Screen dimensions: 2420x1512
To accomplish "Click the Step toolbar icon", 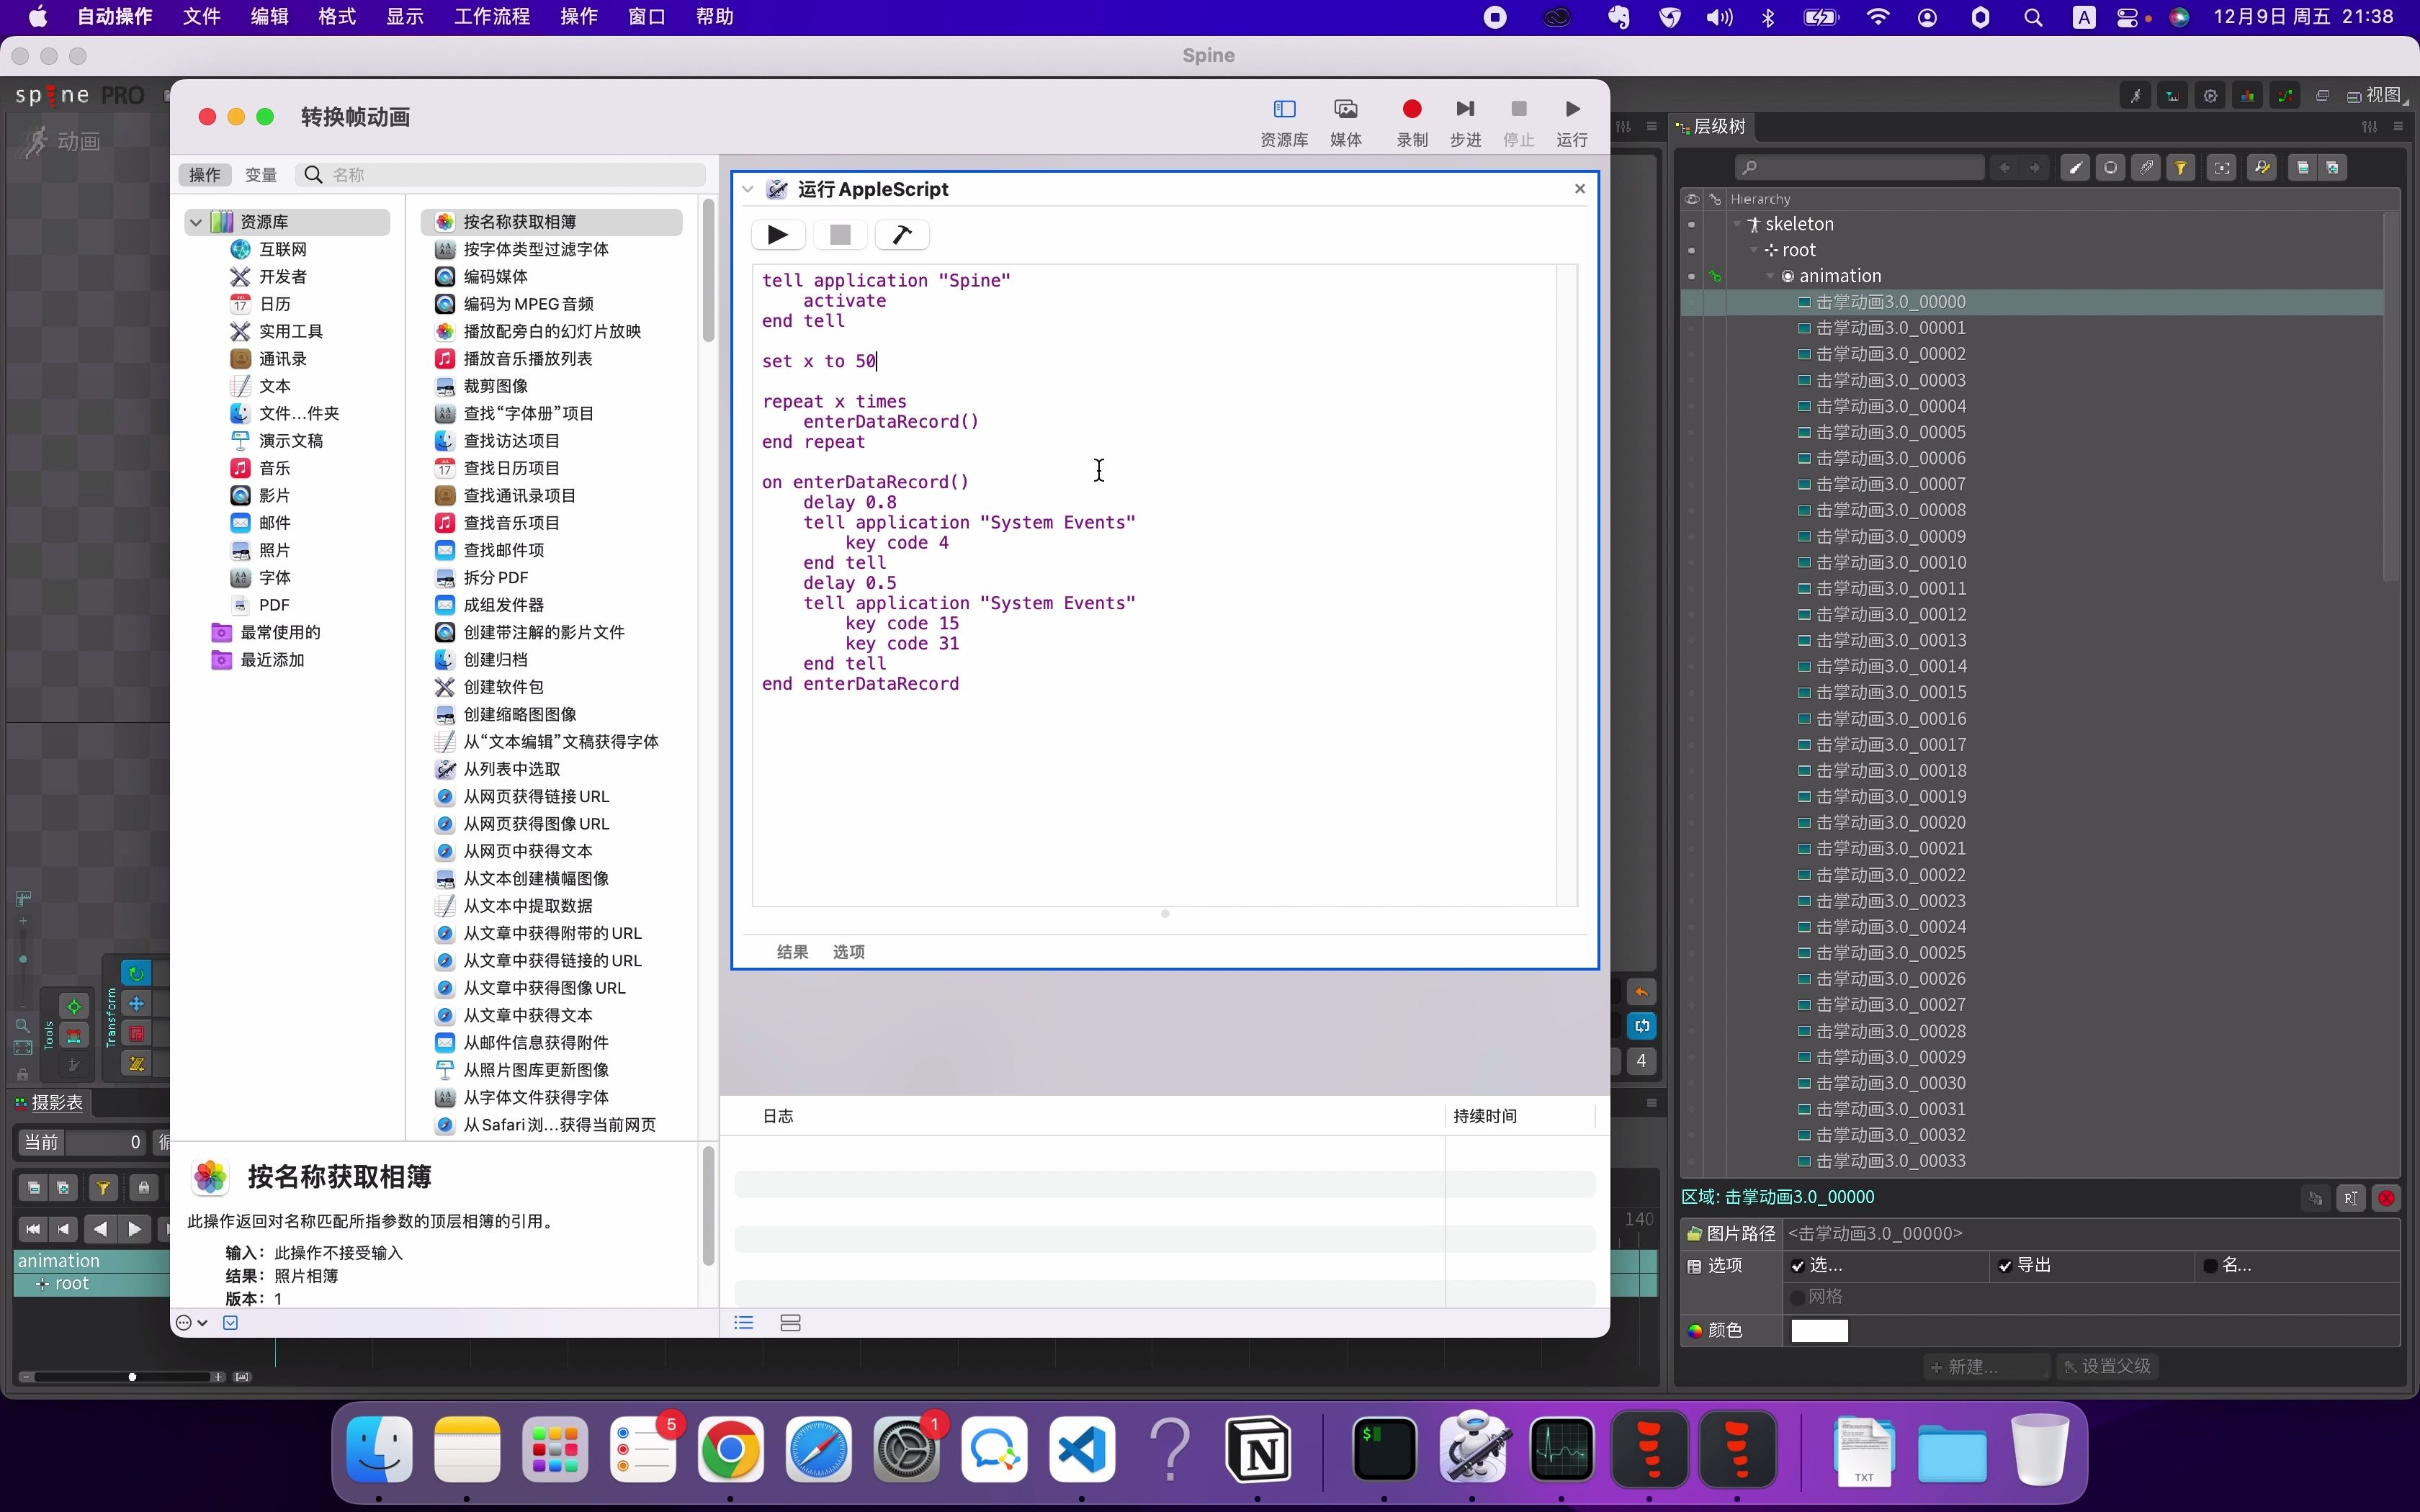I will point(1464,109).
